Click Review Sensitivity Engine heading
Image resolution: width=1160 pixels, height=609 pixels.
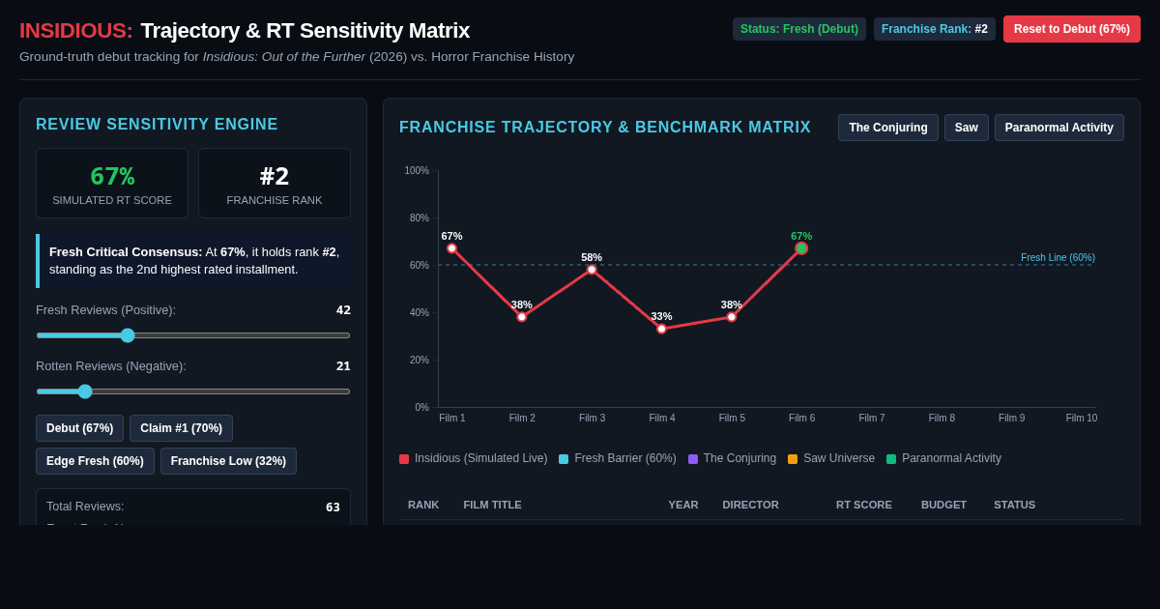(x=157, y=125)
